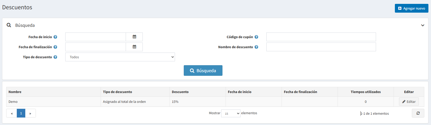Open the Tipo de descuento dropdown
The height and width of the screenshot is (125, 431).
(120, 57)
